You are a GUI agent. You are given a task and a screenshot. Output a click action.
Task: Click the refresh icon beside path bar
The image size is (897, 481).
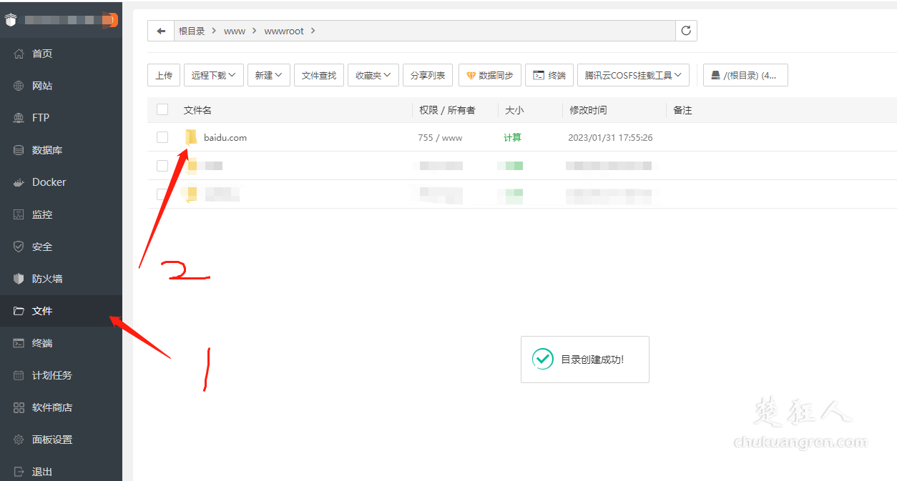[686, 31]
